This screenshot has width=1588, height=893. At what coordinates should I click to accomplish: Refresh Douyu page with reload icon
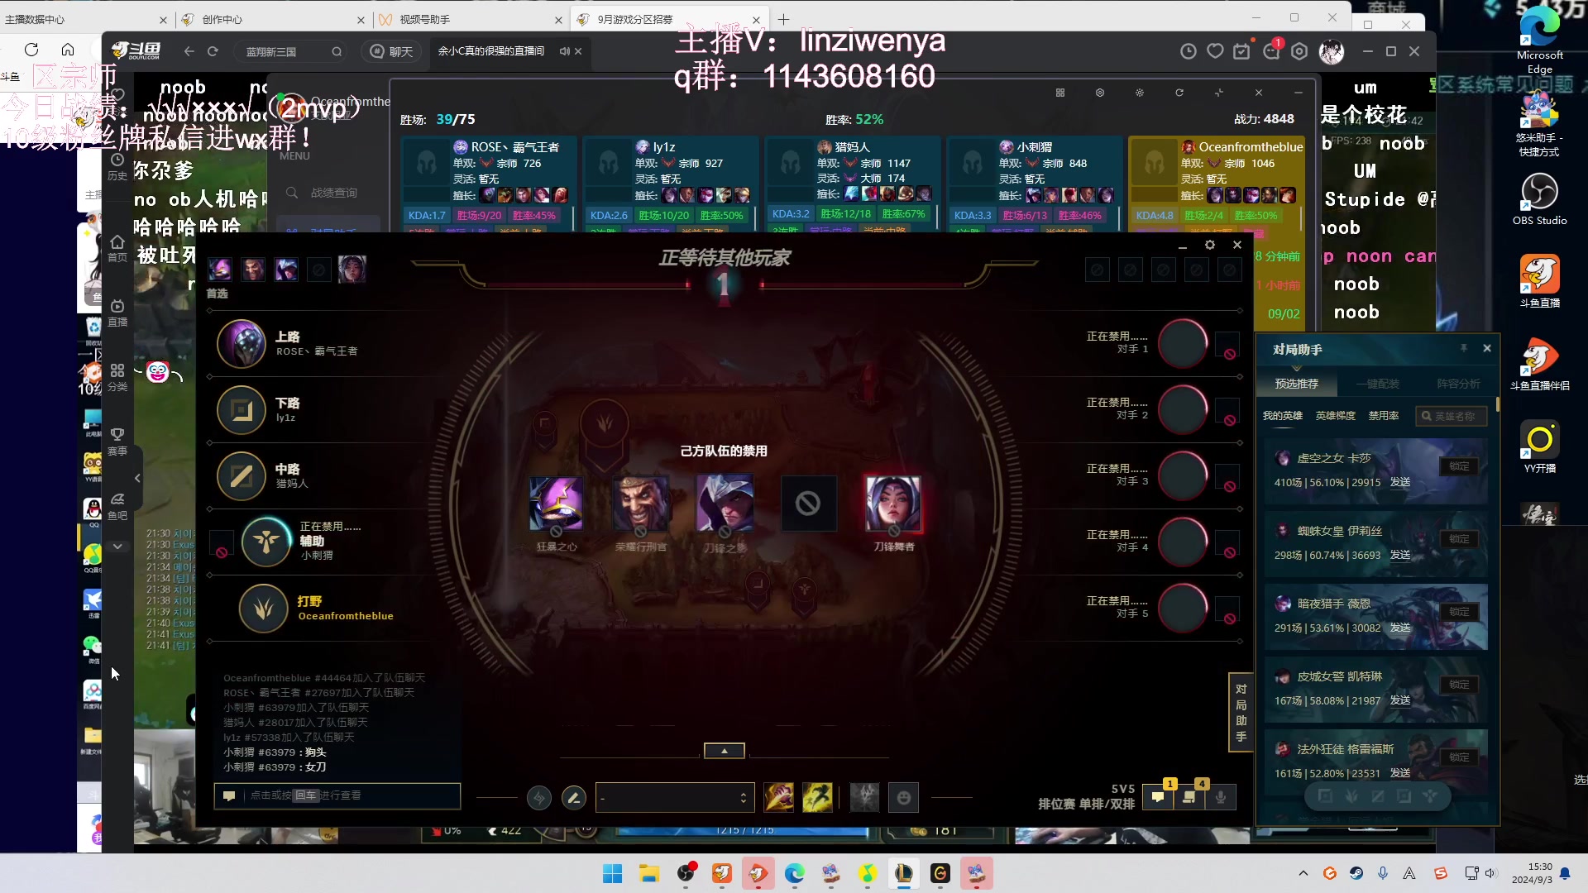pos(213,51)
